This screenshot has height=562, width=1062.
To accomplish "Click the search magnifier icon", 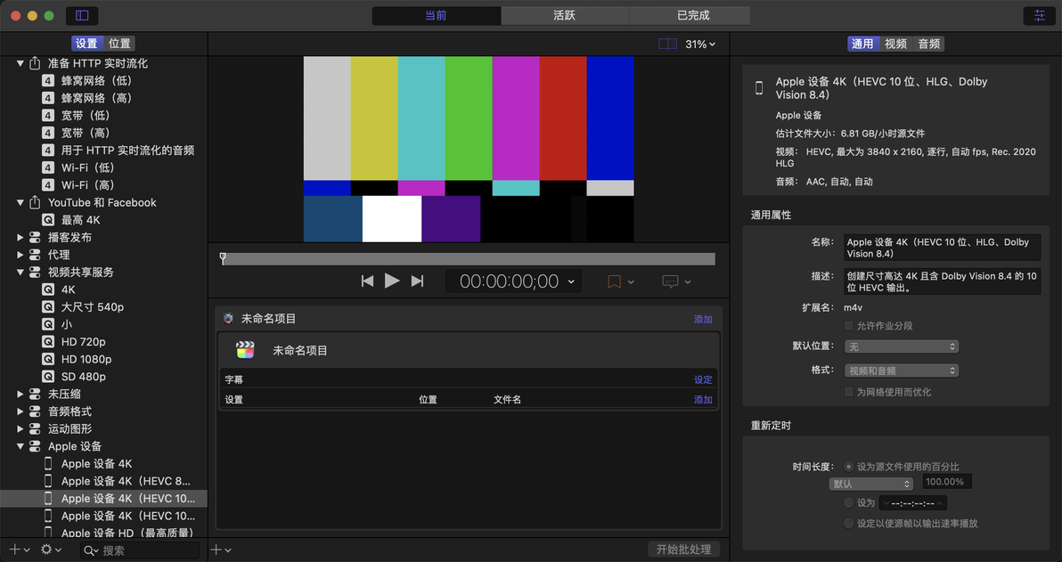I will tap(91, 550).
